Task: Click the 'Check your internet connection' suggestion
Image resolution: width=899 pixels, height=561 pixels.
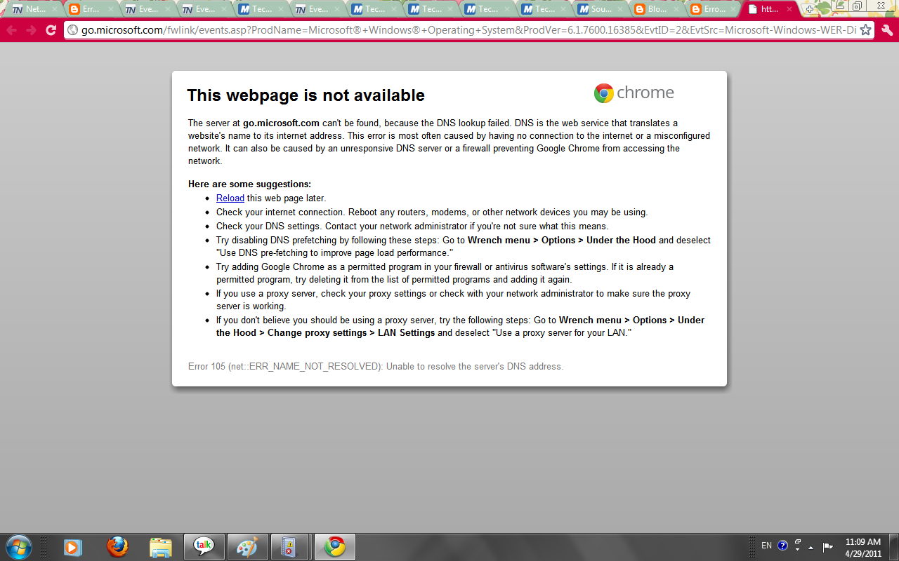Action: [x=432, y=212]
